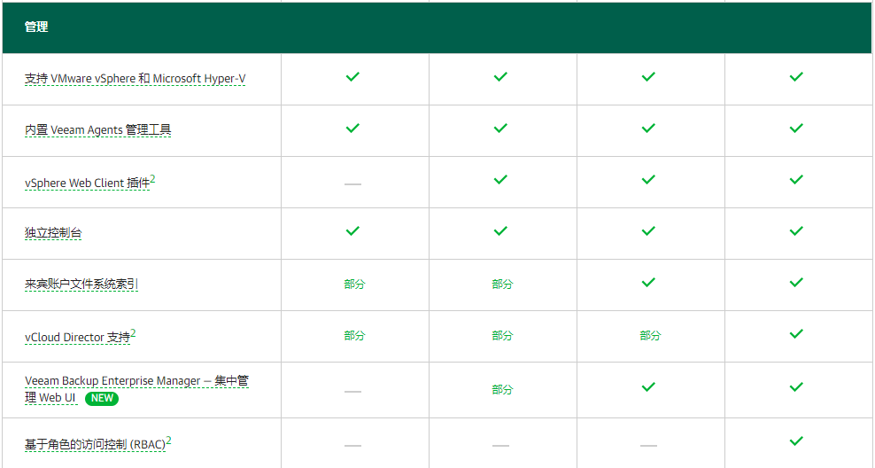Image resolution: width=875 pixels, height=468 pixels.
Task: Click the third-column checkmark in Veeam Agents row
Action: (x=648, y=129)
